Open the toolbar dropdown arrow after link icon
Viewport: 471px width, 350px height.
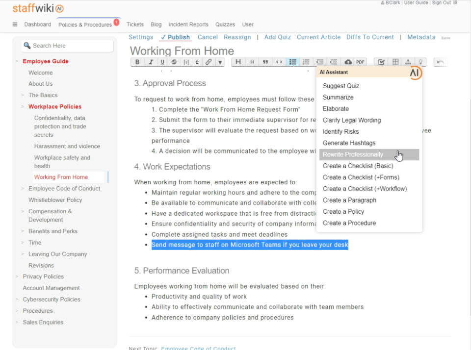220,62
